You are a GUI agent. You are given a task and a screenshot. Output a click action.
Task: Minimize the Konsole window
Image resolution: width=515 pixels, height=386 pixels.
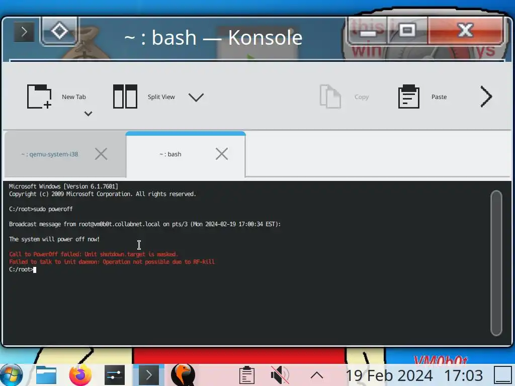pos(368,31)
